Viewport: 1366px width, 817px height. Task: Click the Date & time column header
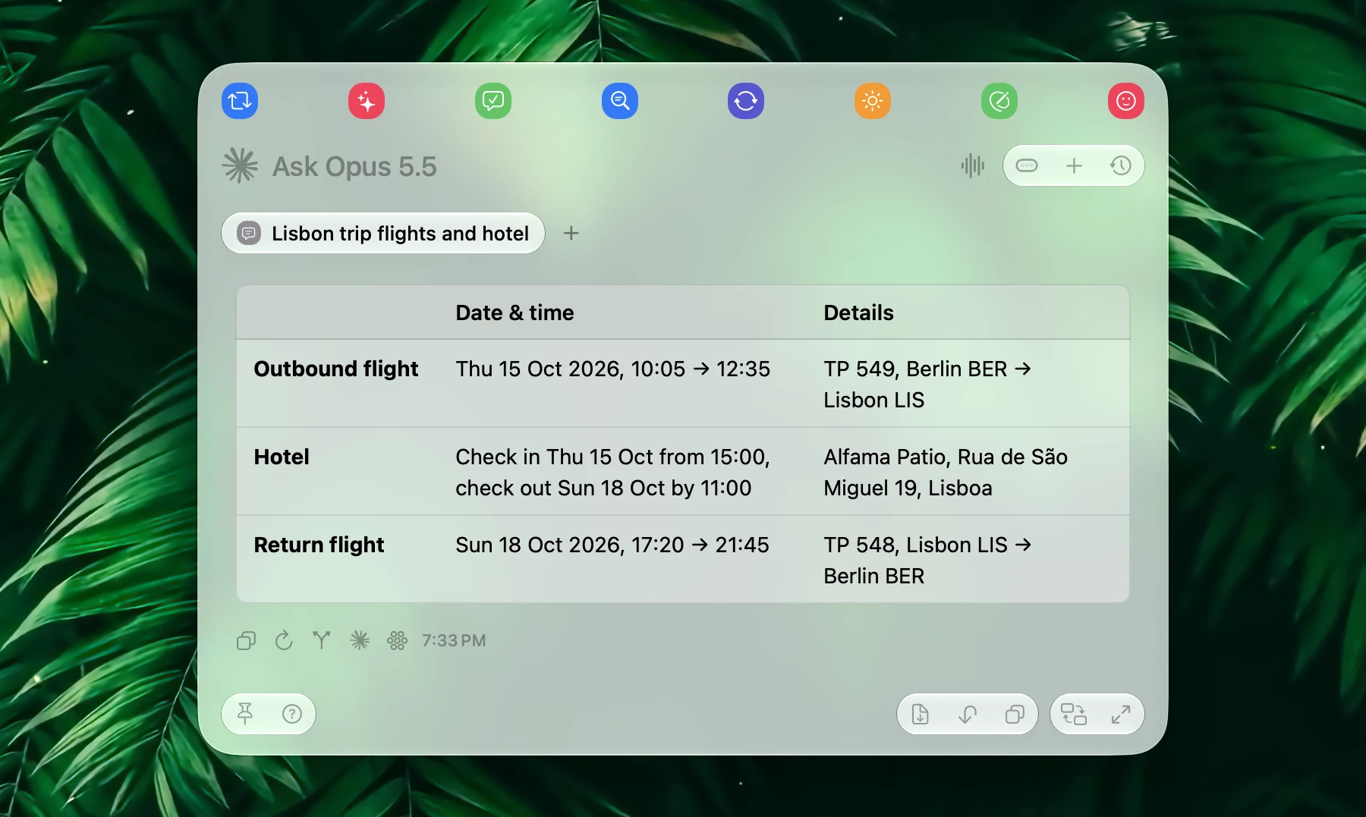(515, 313)
